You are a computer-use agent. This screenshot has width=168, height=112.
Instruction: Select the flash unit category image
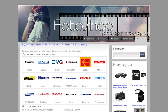point(139,95)
